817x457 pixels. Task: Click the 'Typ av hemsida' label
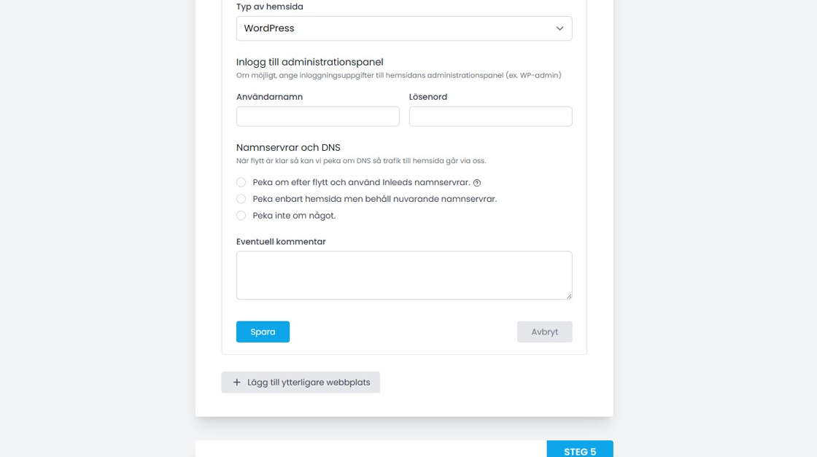[x=269, y=7]
